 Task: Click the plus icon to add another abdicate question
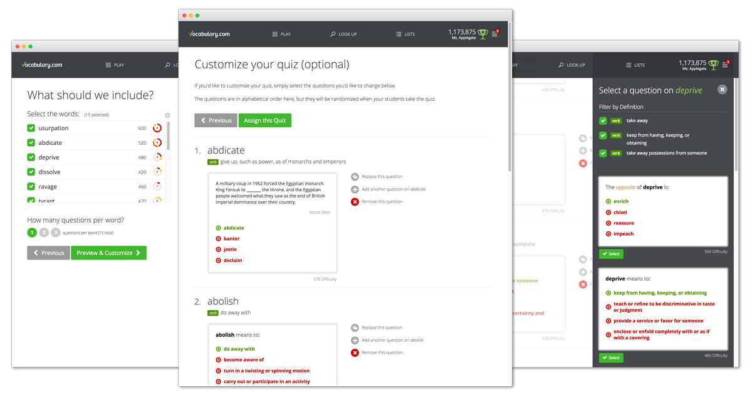point(355,189)
